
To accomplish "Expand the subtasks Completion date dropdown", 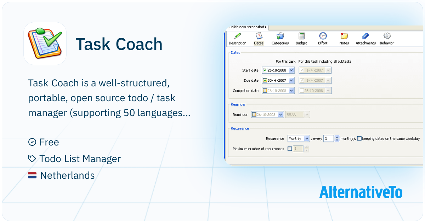I will (x=328, y=91).
